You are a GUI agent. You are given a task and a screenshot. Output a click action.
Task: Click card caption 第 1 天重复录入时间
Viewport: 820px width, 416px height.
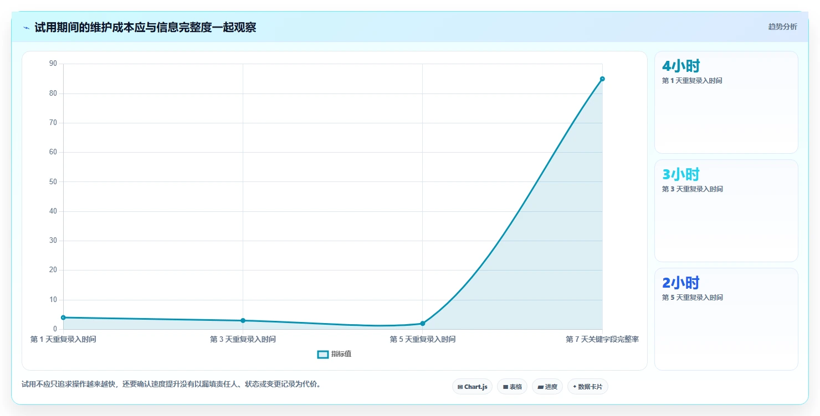click(x=692, y=81)
